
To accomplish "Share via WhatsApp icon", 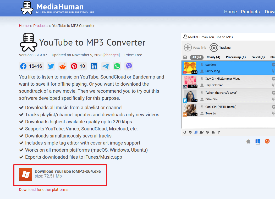I will (x=117, y=66).
